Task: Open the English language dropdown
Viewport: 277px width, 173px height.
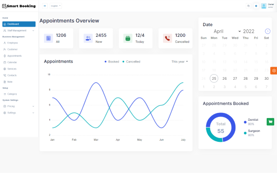Action: [x=56, y=6]
